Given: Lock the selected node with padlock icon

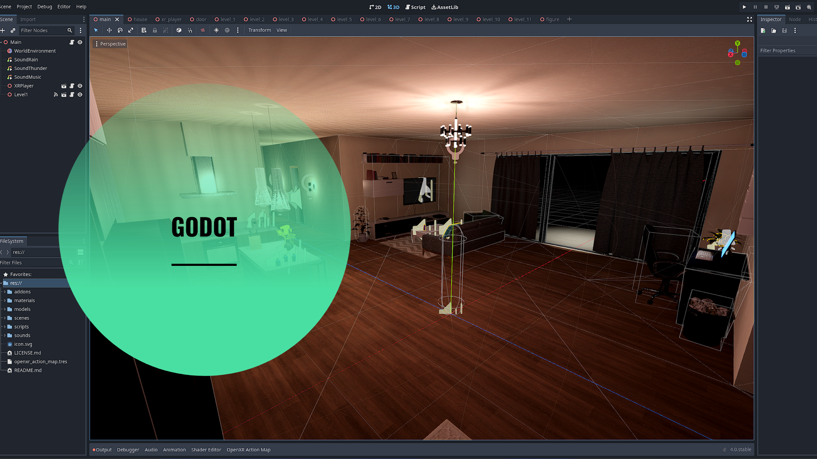Looking at the screenshot, I should (155, 30).
